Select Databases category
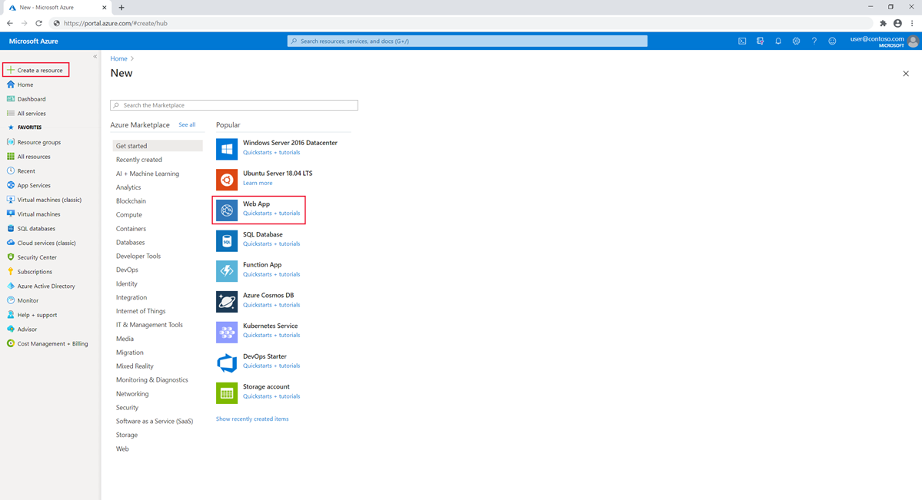The image size is (922, 500). click(131, 243)
